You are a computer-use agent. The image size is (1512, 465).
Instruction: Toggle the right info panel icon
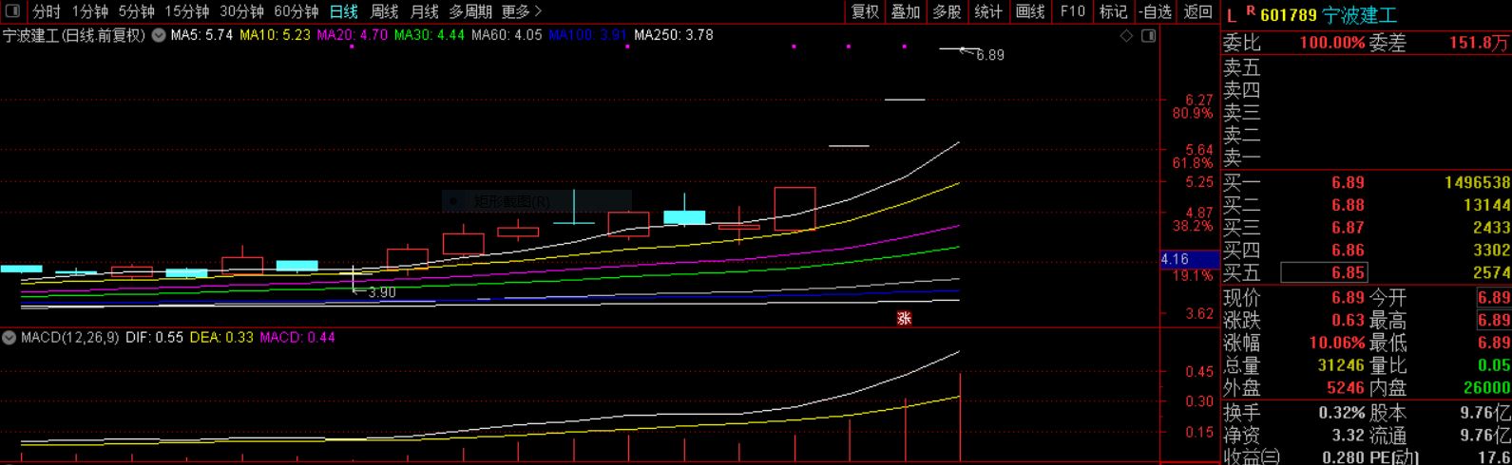point(1148,36)
